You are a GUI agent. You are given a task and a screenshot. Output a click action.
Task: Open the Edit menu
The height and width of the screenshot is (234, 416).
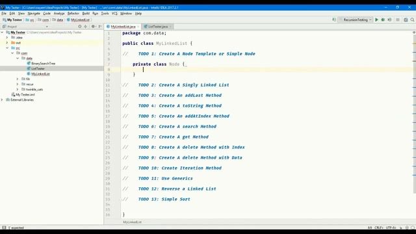tap(12, 13)
